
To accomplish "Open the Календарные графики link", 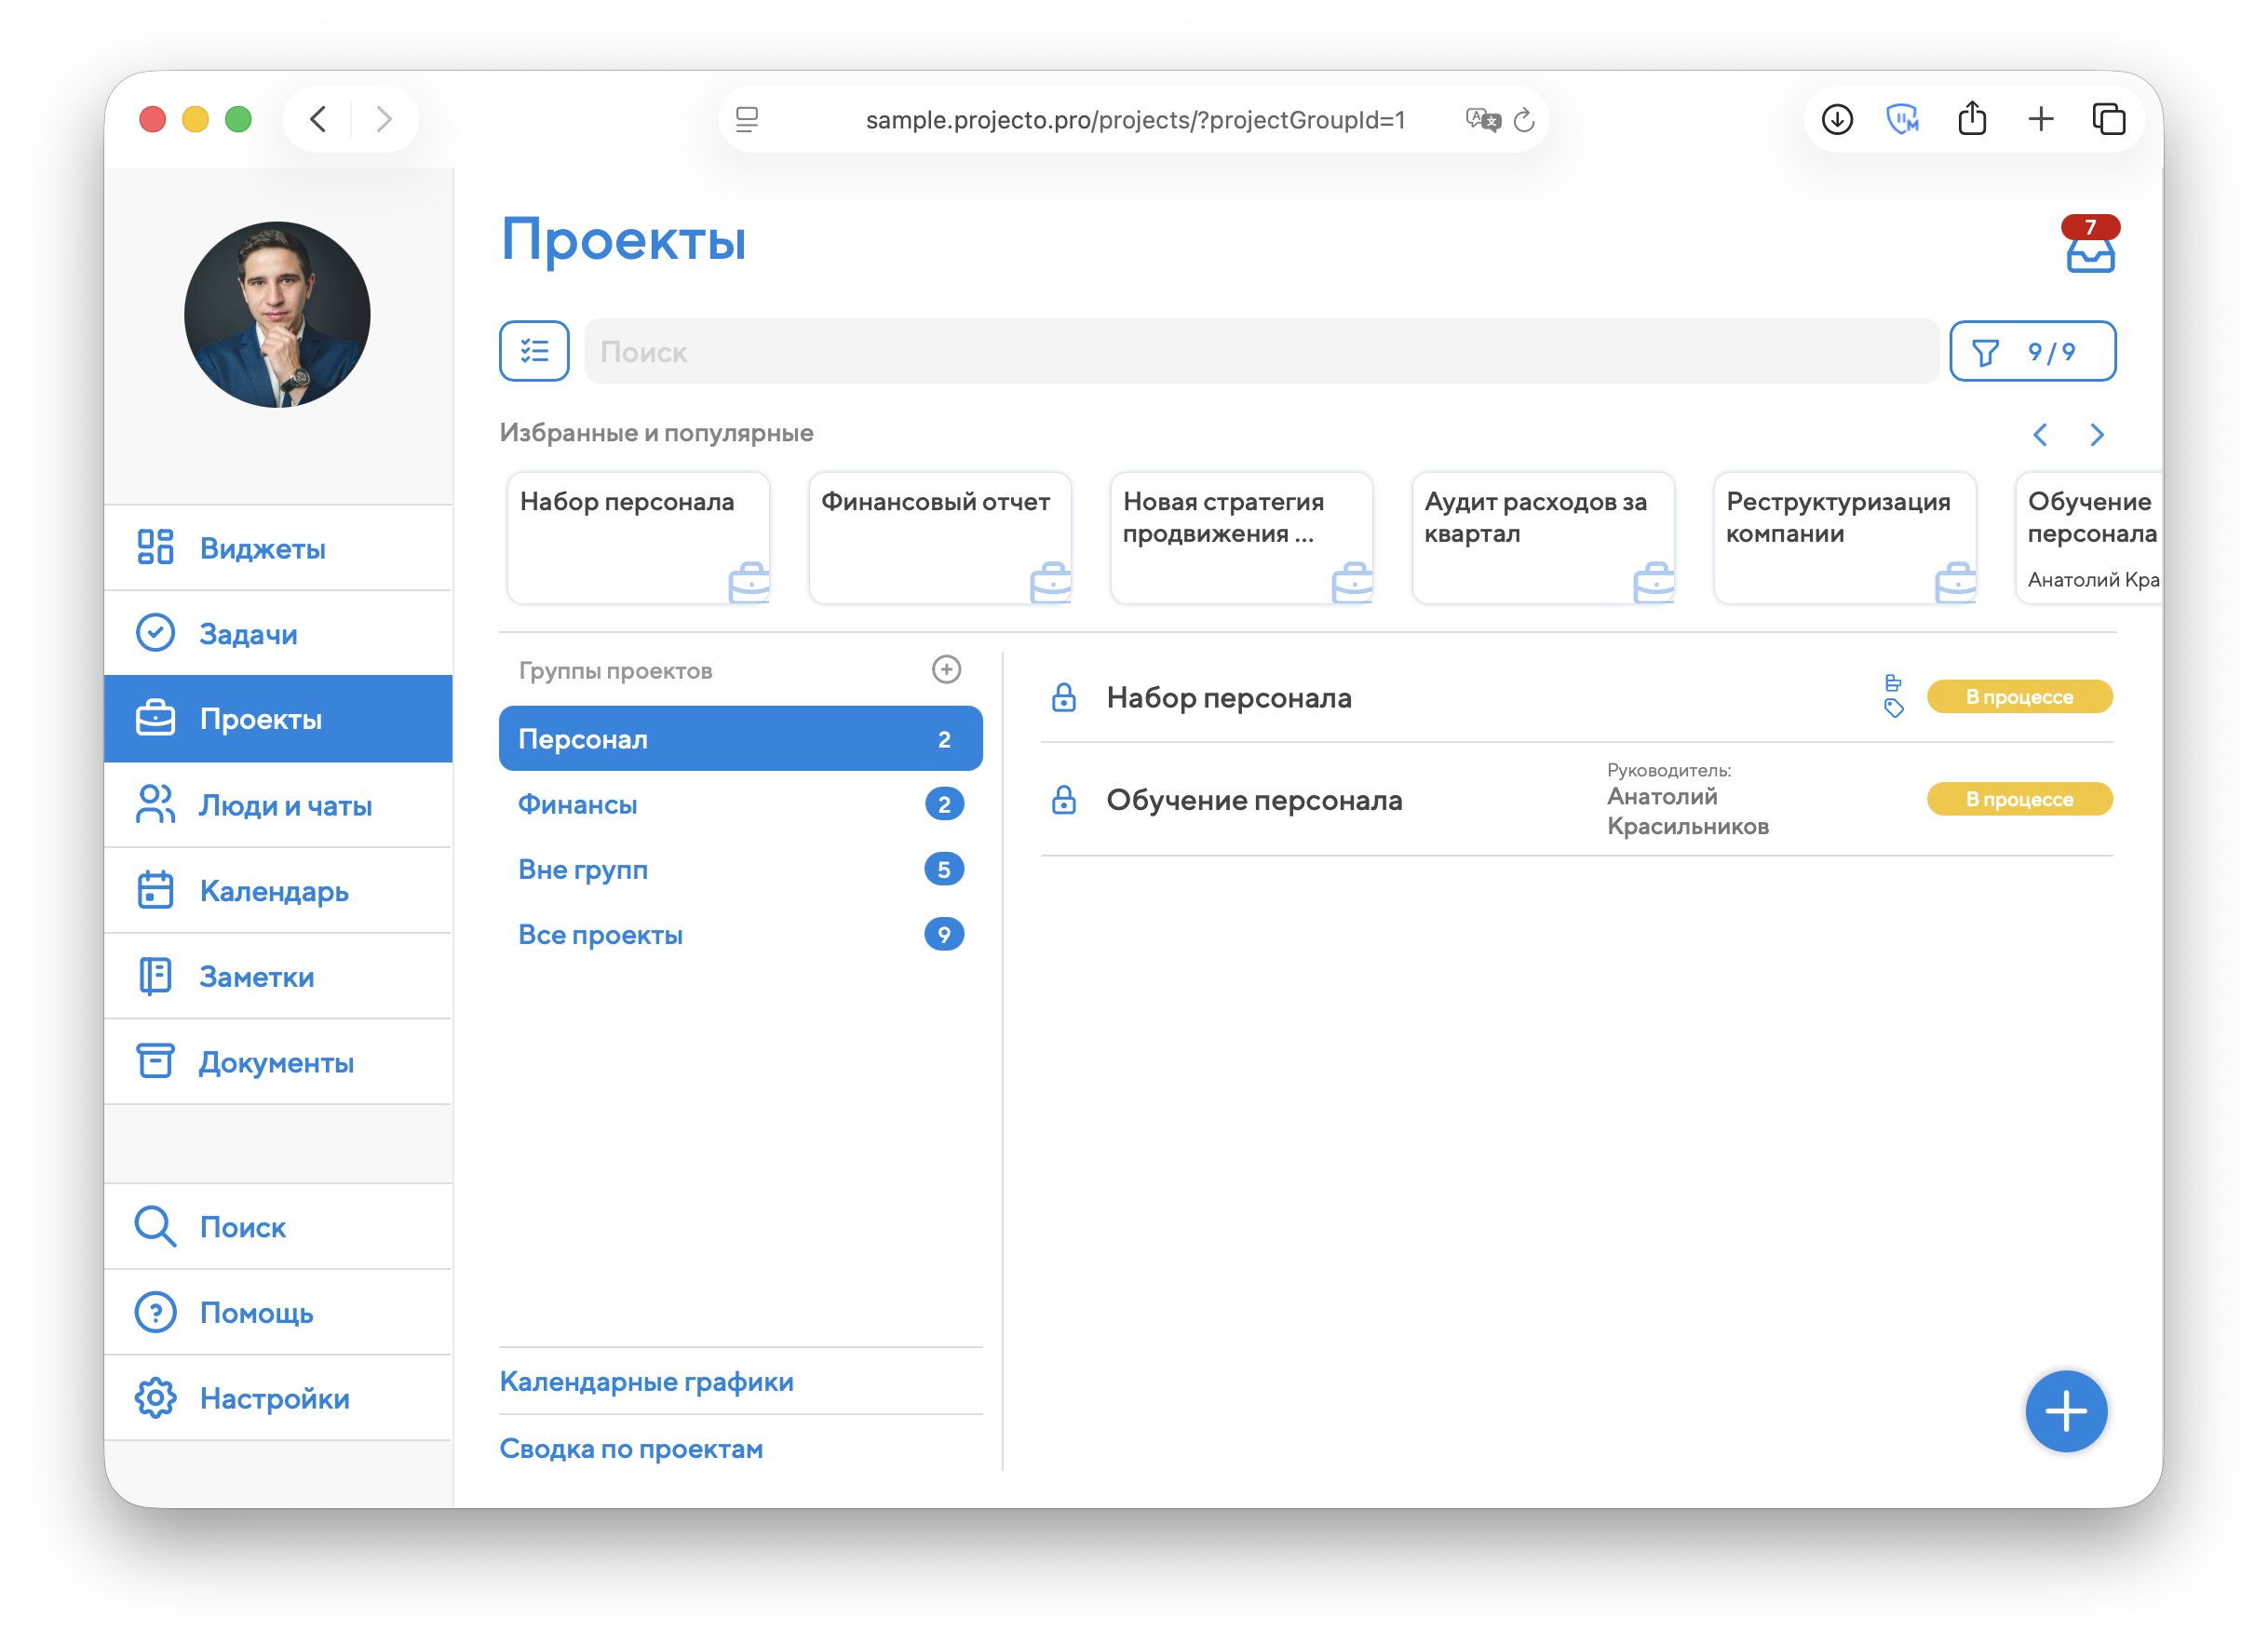I will pyautogui.click(x=646, y=1381).
